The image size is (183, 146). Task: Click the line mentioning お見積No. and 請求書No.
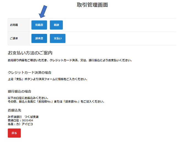point(56,101)
